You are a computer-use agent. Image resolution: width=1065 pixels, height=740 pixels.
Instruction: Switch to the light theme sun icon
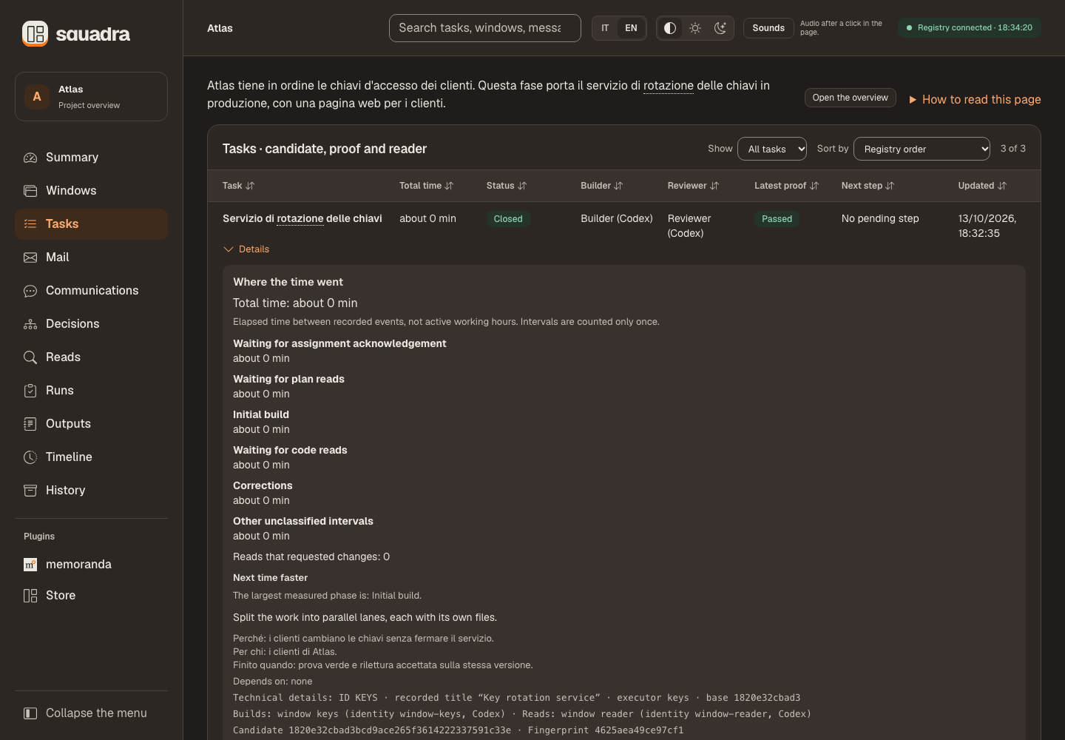695,28
